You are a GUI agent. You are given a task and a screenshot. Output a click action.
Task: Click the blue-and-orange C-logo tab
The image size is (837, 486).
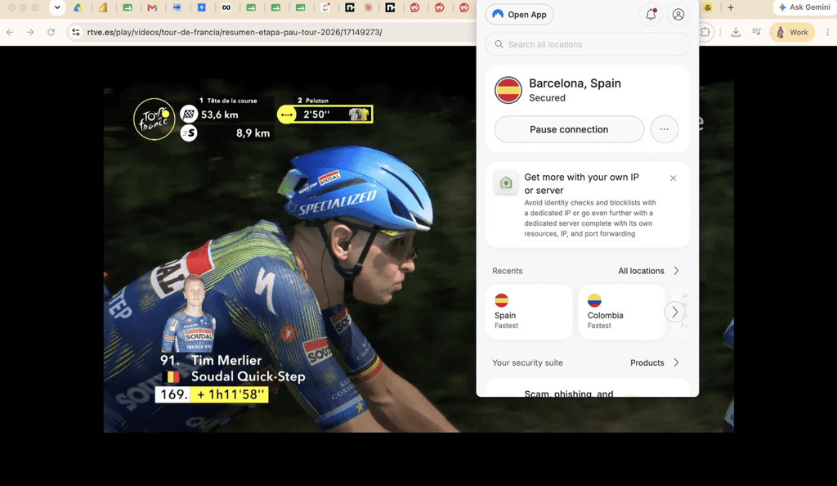[325, 7]
